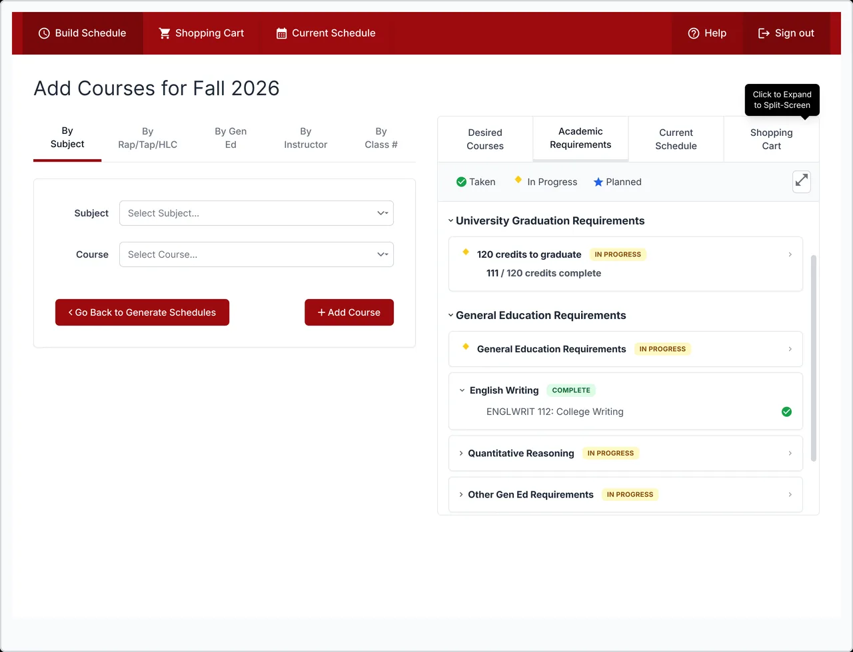Click IN PROGRESS badge on Other Gen Ed
The image size is (853, 652).
coord(630,494)
